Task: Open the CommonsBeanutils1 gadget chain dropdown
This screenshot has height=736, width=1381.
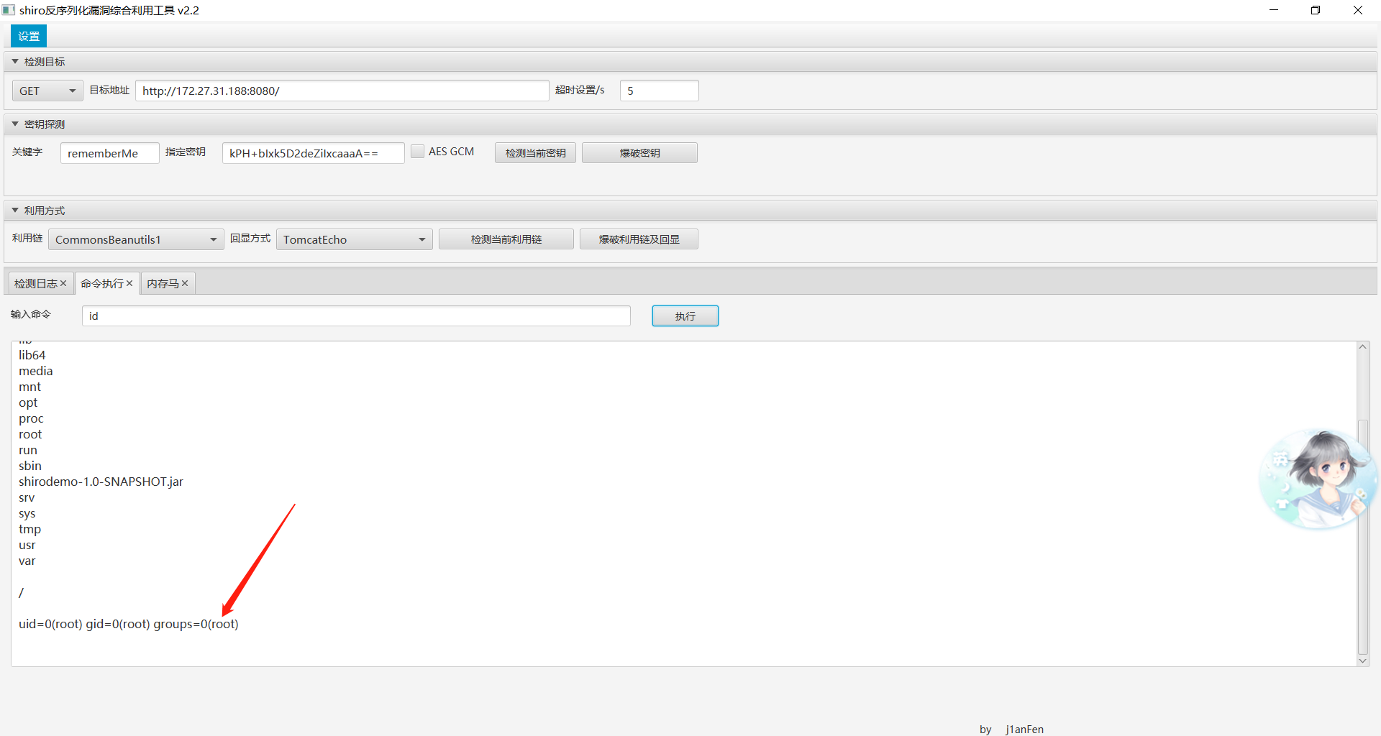Action: 136,239
